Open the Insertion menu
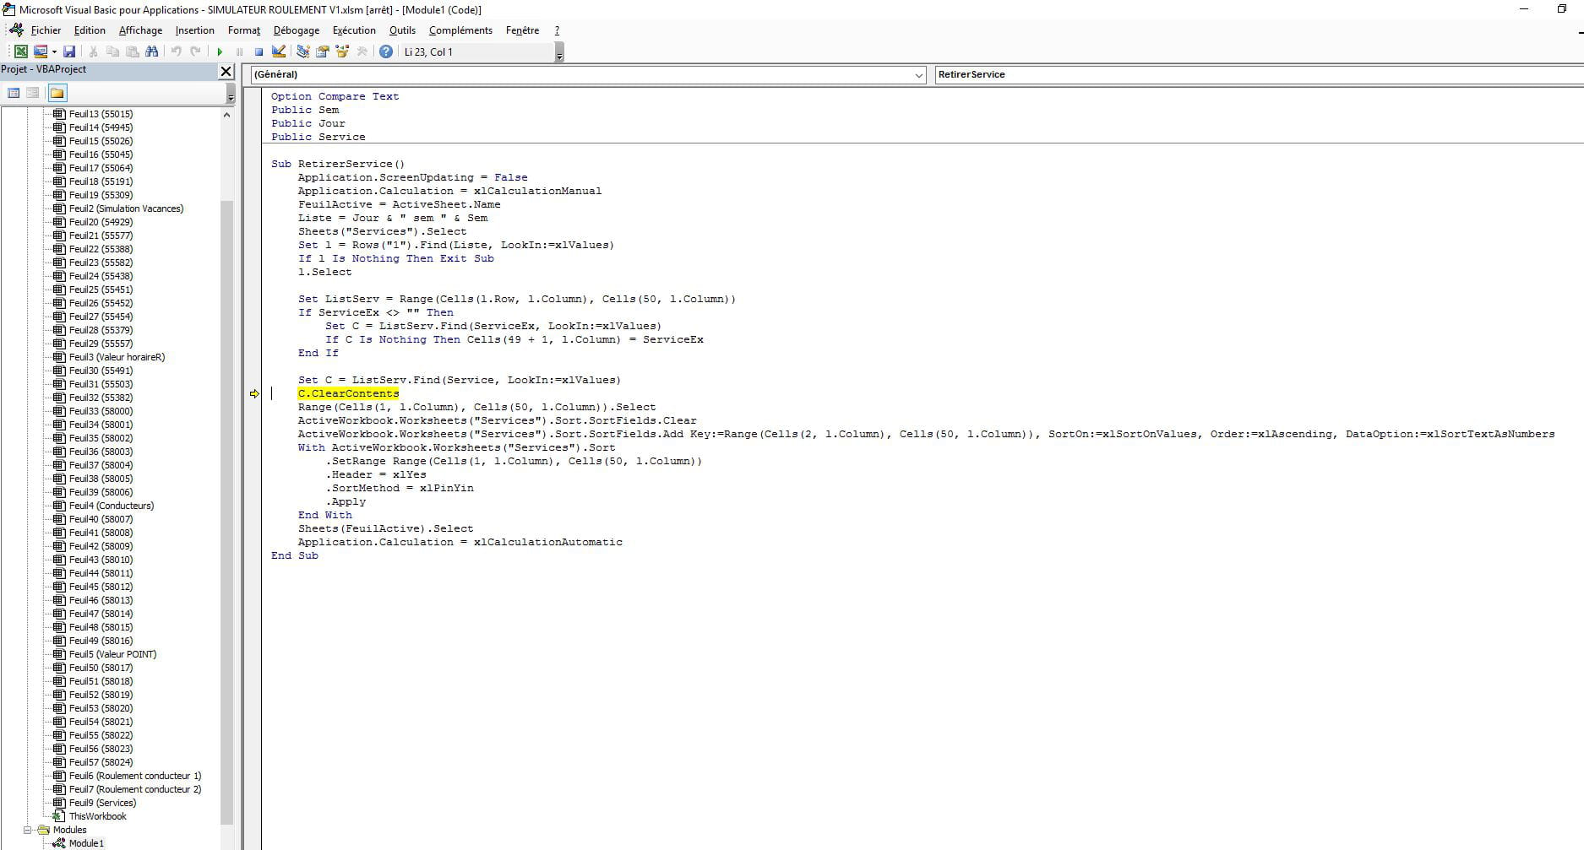Image resolution: width=1584 pixels, height=850 pixels. coord(194,30)
